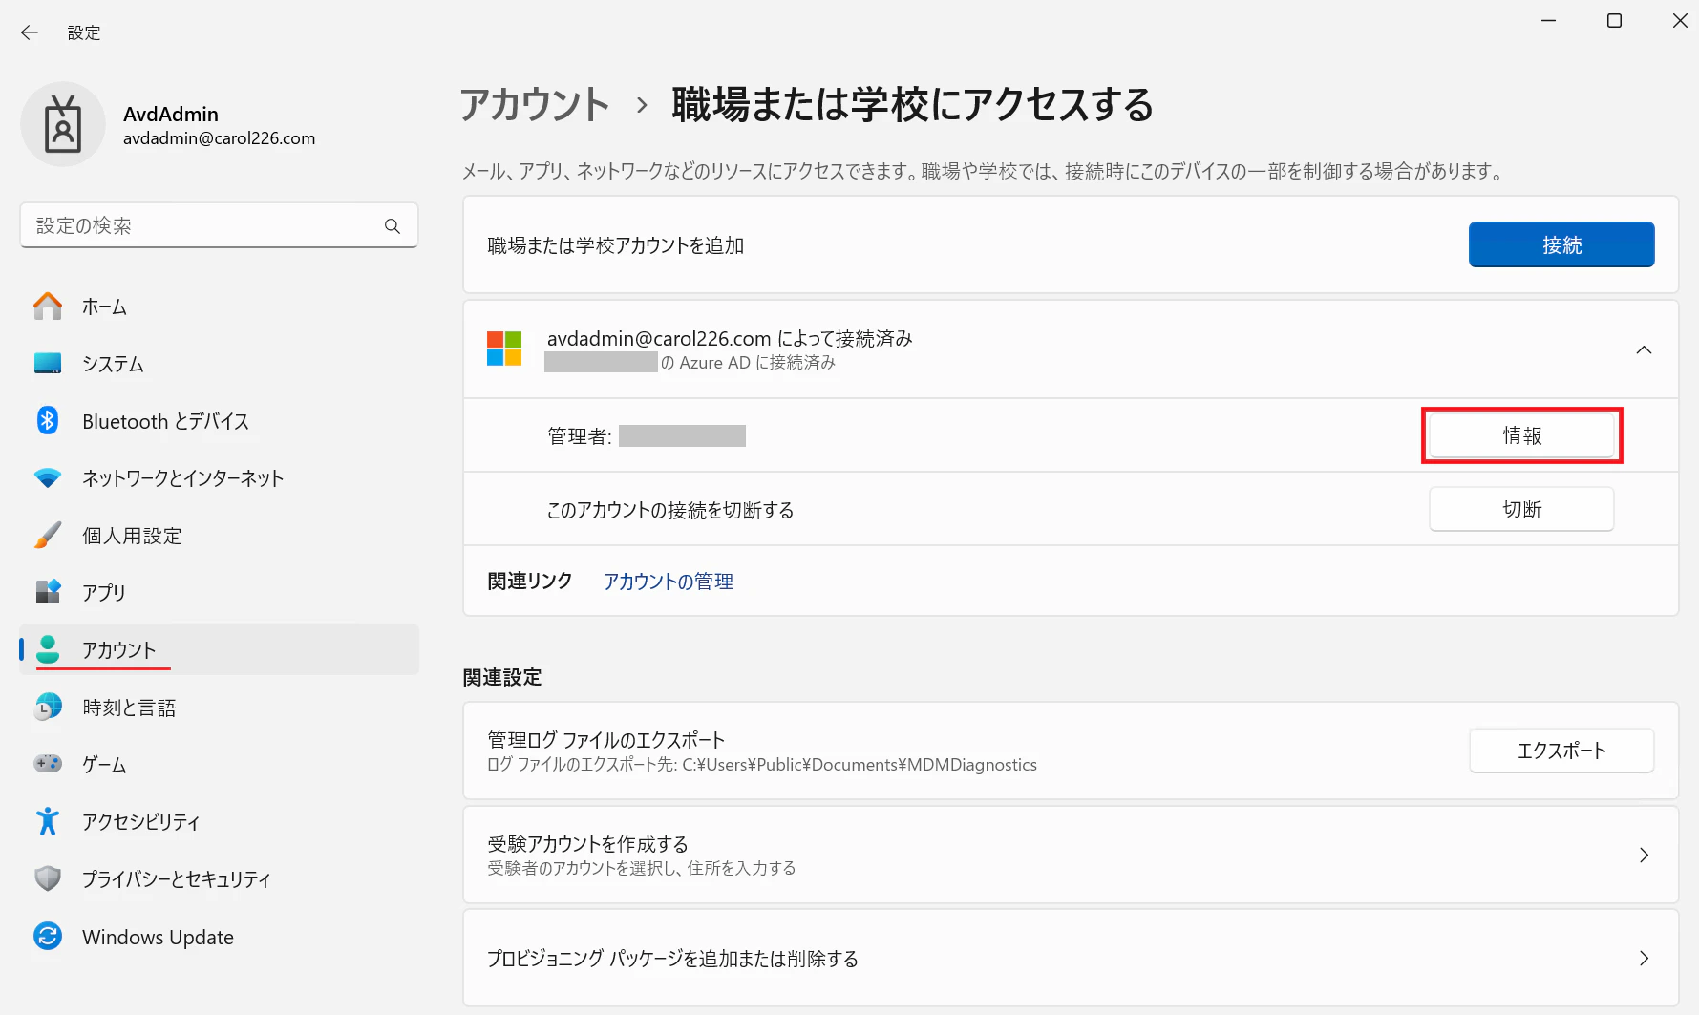Open 個人用設定 in sidebar
The height and width of the screenshot is (1015, 1699).
(219, 536)
